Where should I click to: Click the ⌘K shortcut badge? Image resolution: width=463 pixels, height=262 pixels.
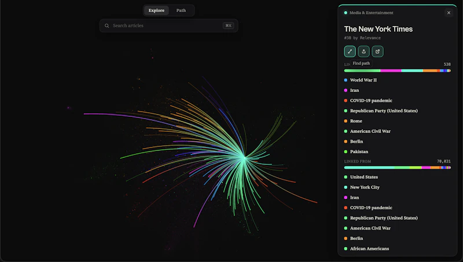coord(228,25)
